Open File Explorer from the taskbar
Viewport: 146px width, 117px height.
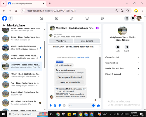click(75, 114)
